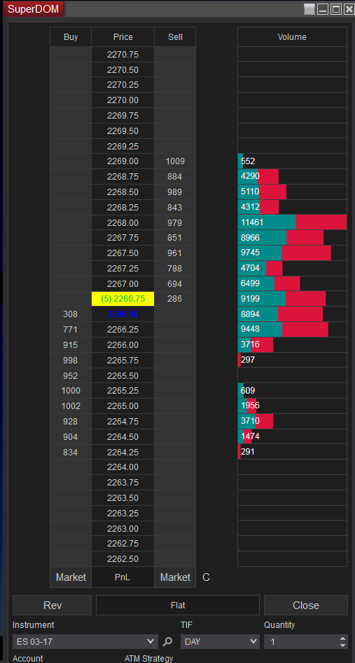355x663 pixels.
Task: Click sell cell showing 884
Action: coord(175,176)
